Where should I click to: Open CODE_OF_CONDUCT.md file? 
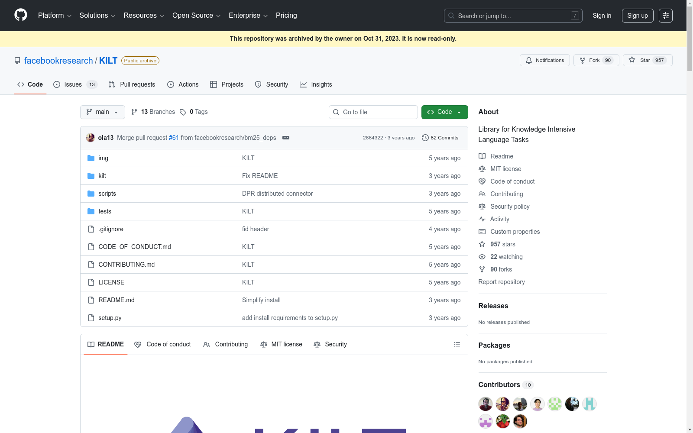point(135,247)
